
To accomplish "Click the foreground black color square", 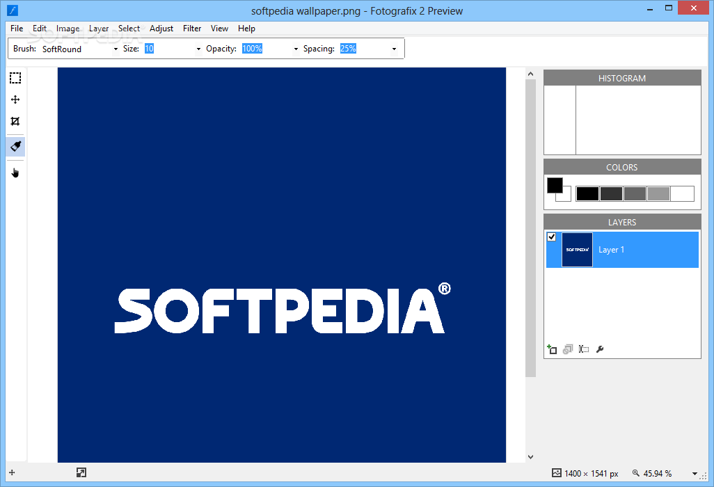I will (x=555, y=185).
